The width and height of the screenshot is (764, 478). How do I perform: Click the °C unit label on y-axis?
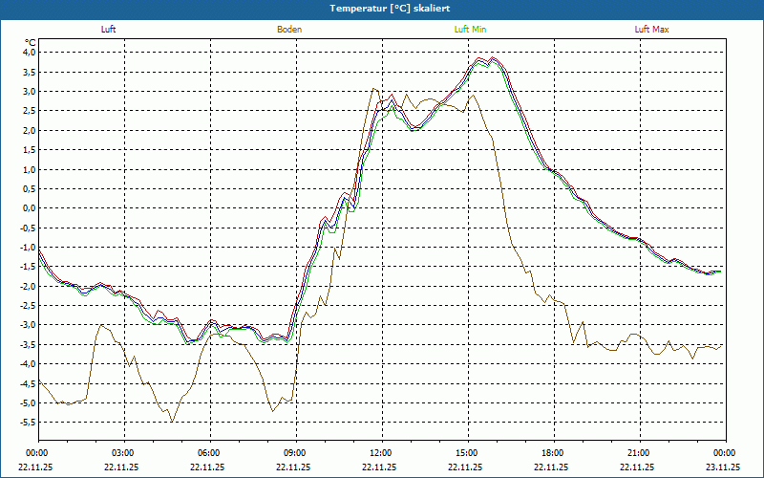[x=30, y=42]
